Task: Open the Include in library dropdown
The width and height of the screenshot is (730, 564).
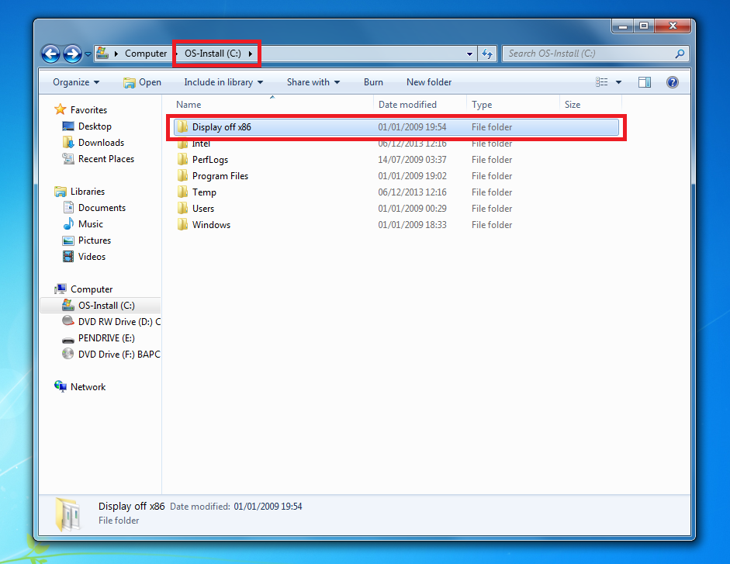Action: point(223,82)
